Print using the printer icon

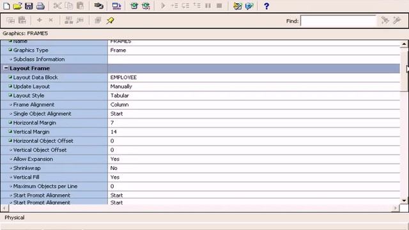click(x=40, y=6)
